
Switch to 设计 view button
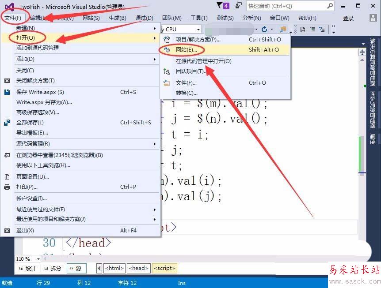pyautogui.click(x=28, y=268)
